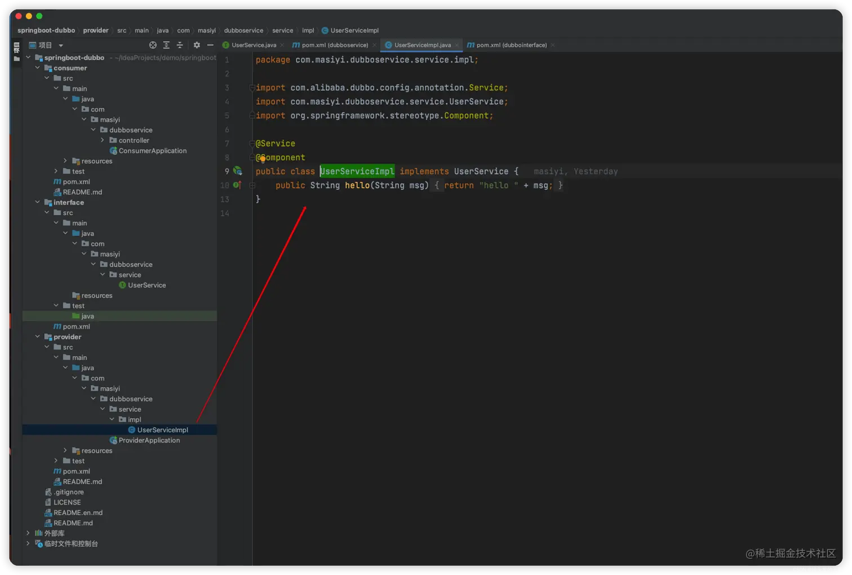
Task: Collapse the interface module
Action: click(38, 202)
